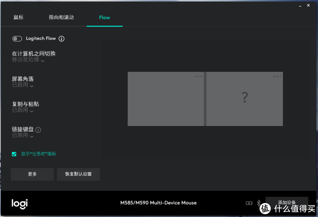Click the 复制与粘贴 heading

click(26, 104)
